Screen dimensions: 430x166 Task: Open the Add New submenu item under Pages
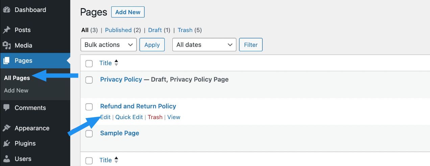(16, 90)
